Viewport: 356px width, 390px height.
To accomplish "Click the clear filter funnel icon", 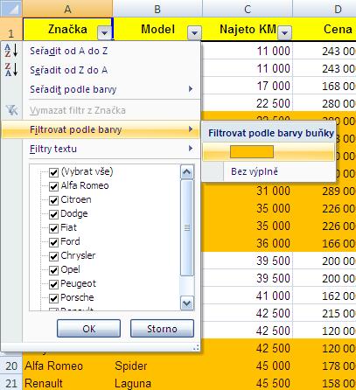I will pos(11,110).
